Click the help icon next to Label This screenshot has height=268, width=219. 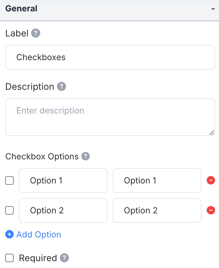36,33
